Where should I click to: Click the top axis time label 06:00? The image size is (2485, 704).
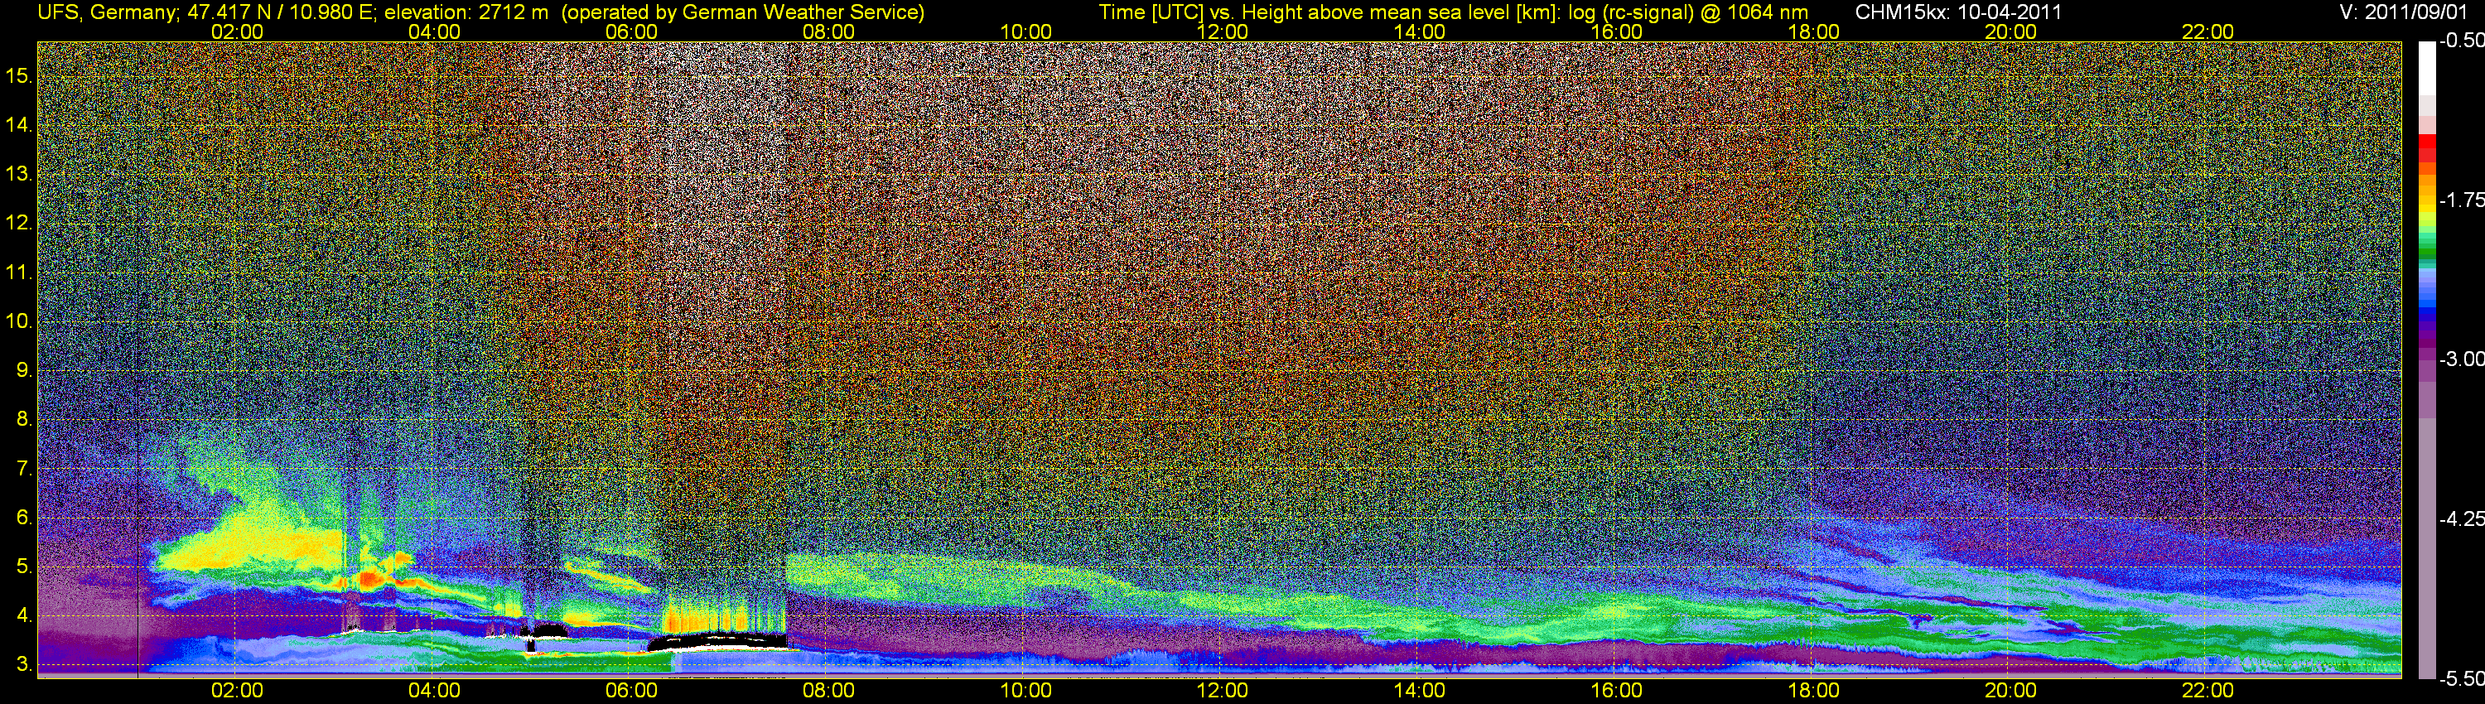[x=631, y=31]
